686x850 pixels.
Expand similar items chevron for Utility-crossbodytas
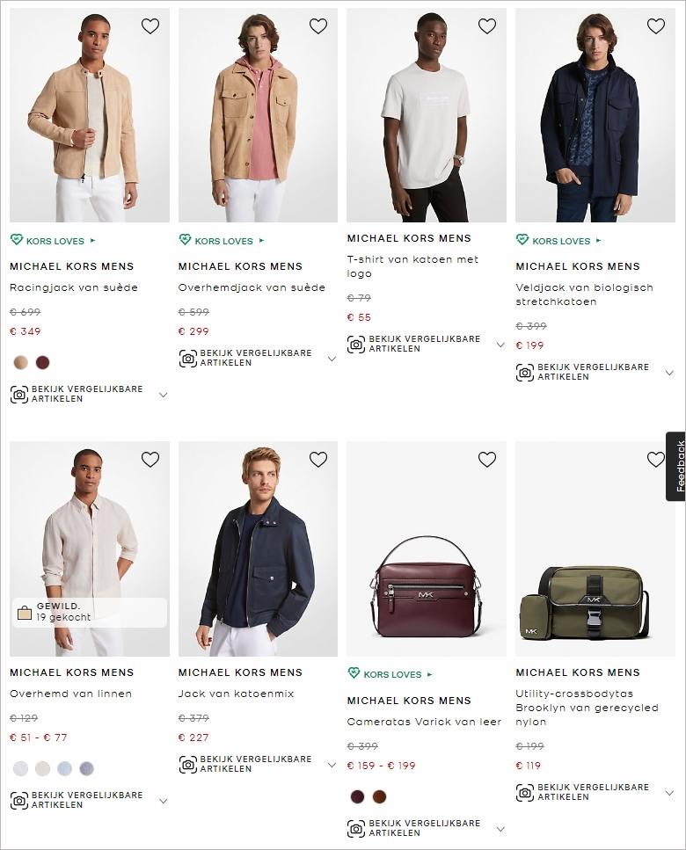(669, 793)
